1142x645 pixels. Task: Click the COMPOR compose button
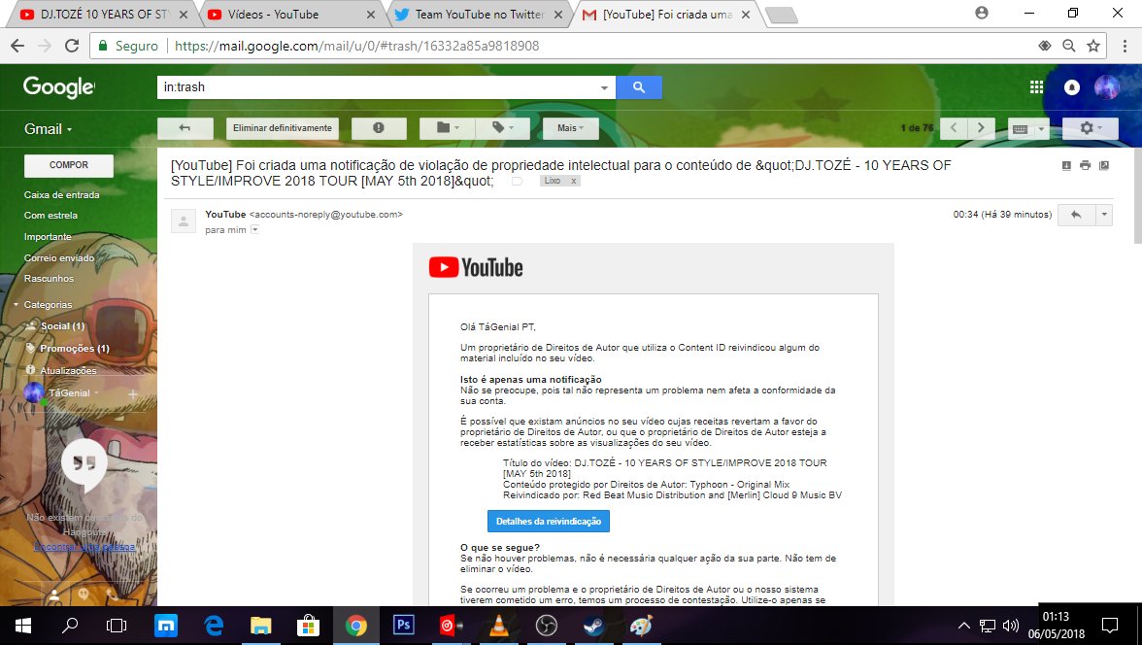[68, 165]
